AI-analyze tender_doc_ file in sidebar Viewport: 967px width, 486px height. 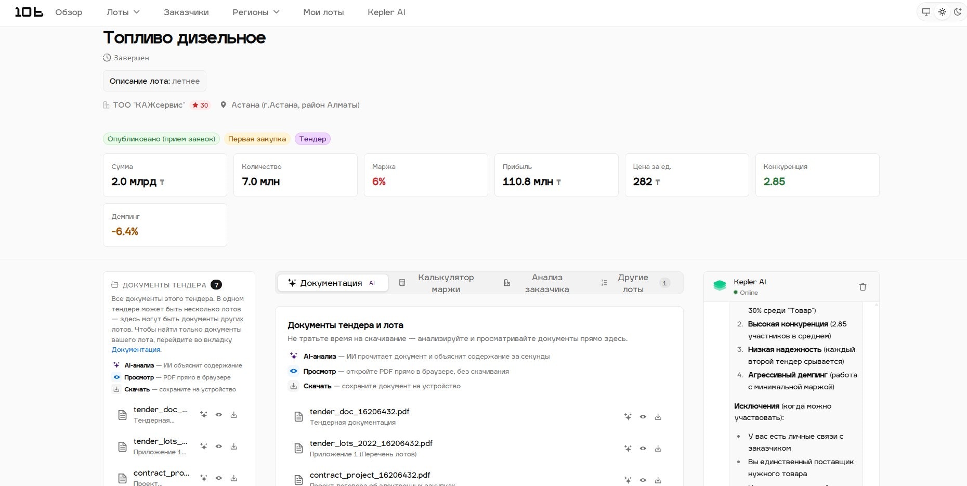pyautogui.click(x=204, y=415)
